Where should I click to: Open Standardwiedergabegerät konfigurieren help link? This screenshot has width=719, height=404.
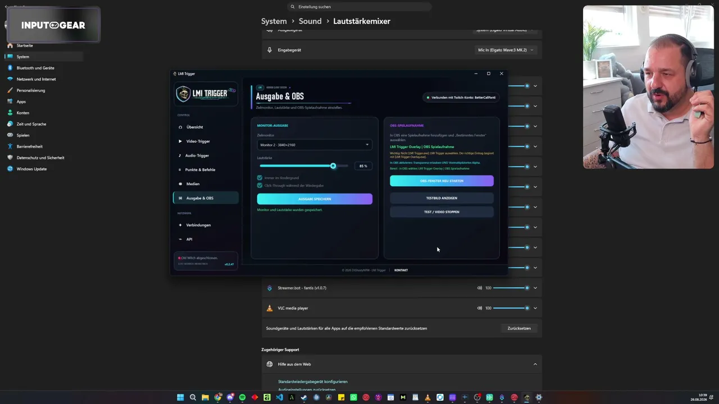(313, 382)
